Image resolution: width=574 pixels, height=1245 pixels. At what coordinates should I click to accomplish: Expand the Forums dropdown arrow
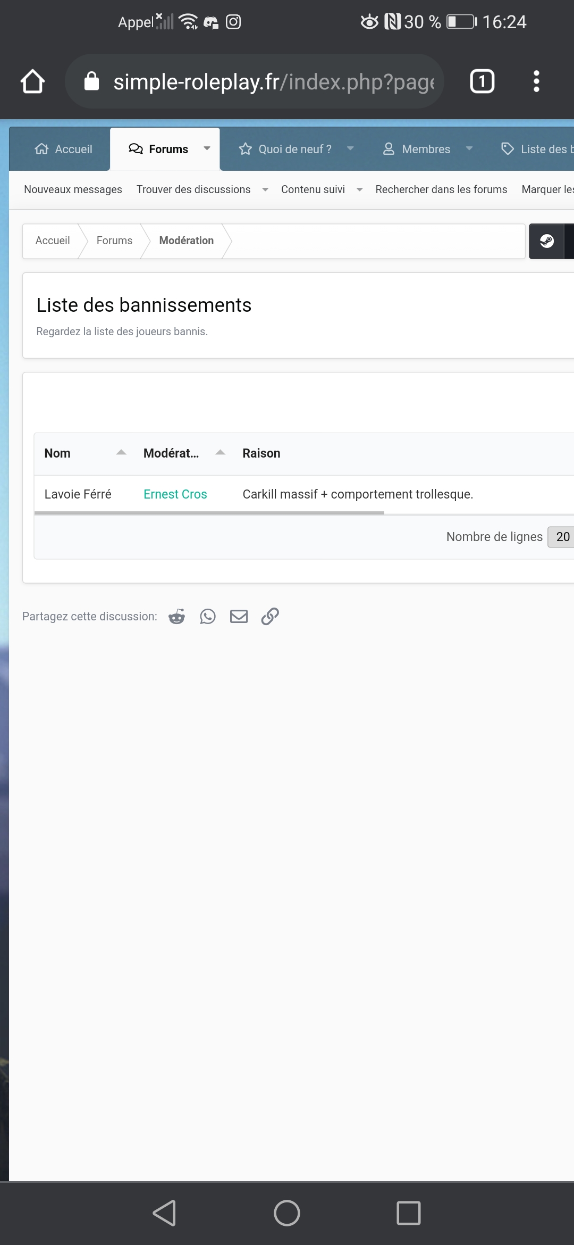tap(207, 148)
